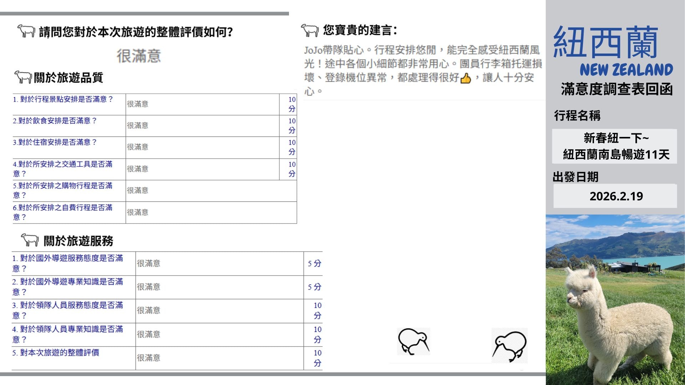Click the 滿意度調查表回函 heading
This screenshot has height=385, width=685.
coord(616,89)
